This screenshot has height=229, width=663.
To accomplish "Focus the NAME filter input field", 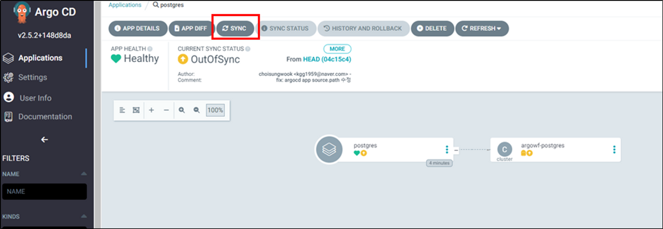I will pos(44,191).
